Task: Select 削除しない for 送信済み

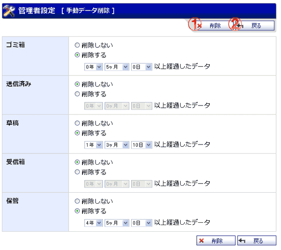Action: [x=77, y=84]
